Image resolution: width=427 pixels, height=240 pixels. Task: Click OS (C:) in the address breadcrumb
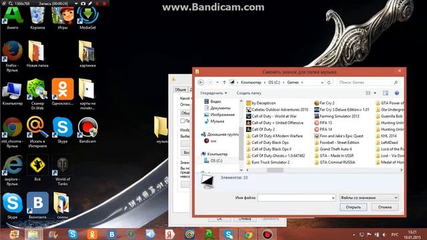click(x=274, y=82)
